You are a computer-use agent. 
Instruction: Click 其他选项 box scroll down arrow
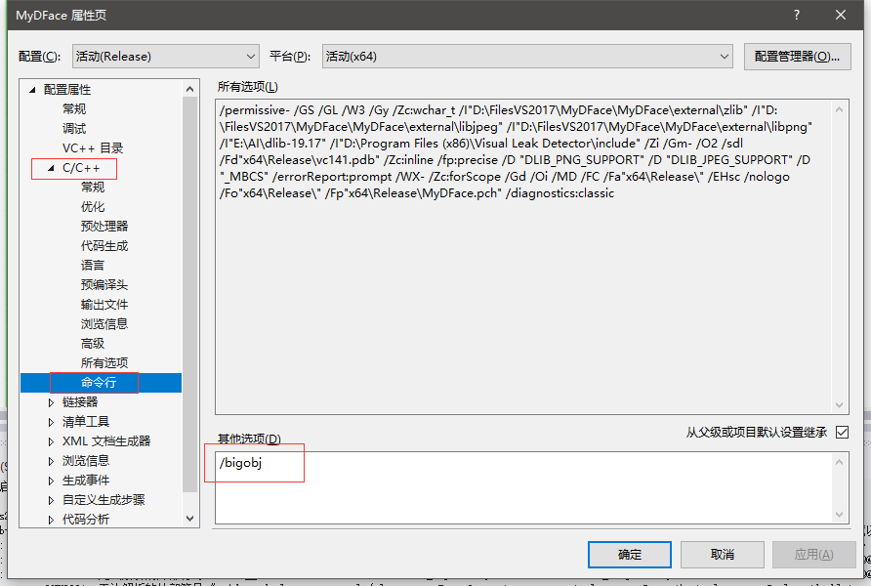840,515
